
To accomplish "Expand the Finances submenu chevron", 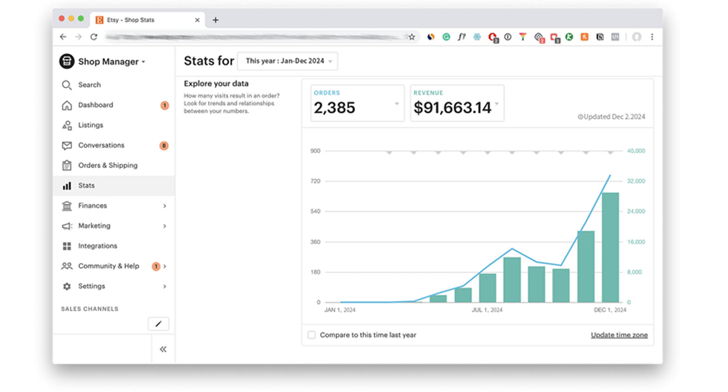I will (x=165, y=206).
